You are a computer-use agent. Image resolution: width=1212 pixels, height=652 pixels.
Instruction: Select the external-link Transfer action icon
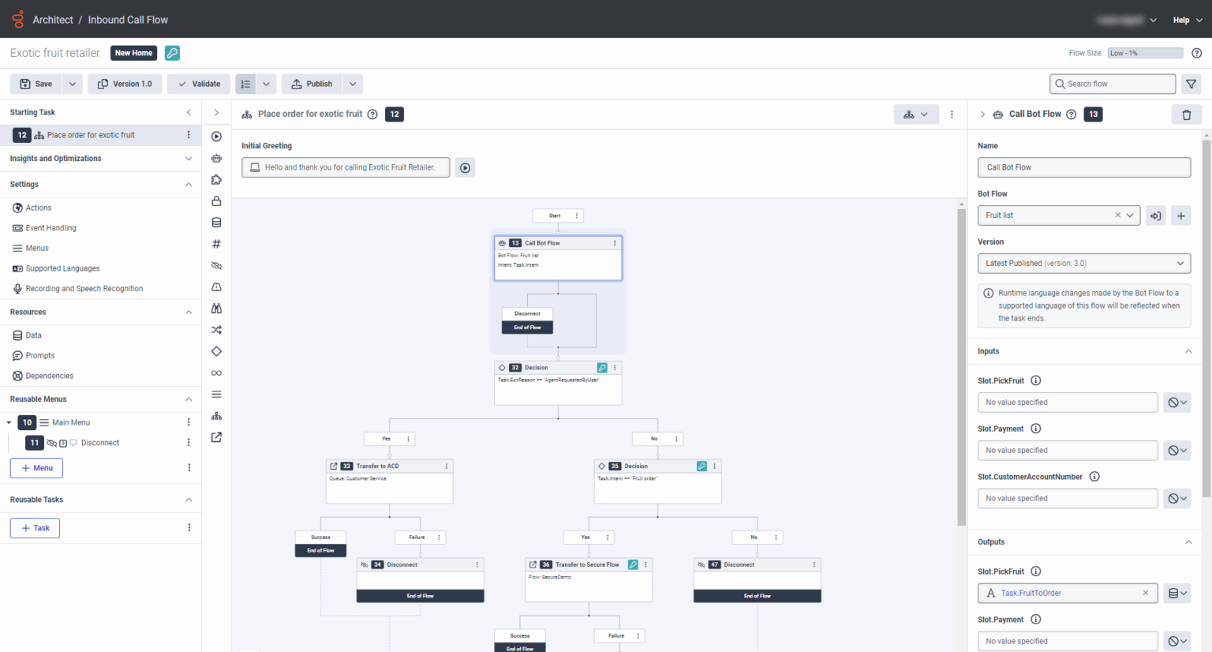point(216,437)
